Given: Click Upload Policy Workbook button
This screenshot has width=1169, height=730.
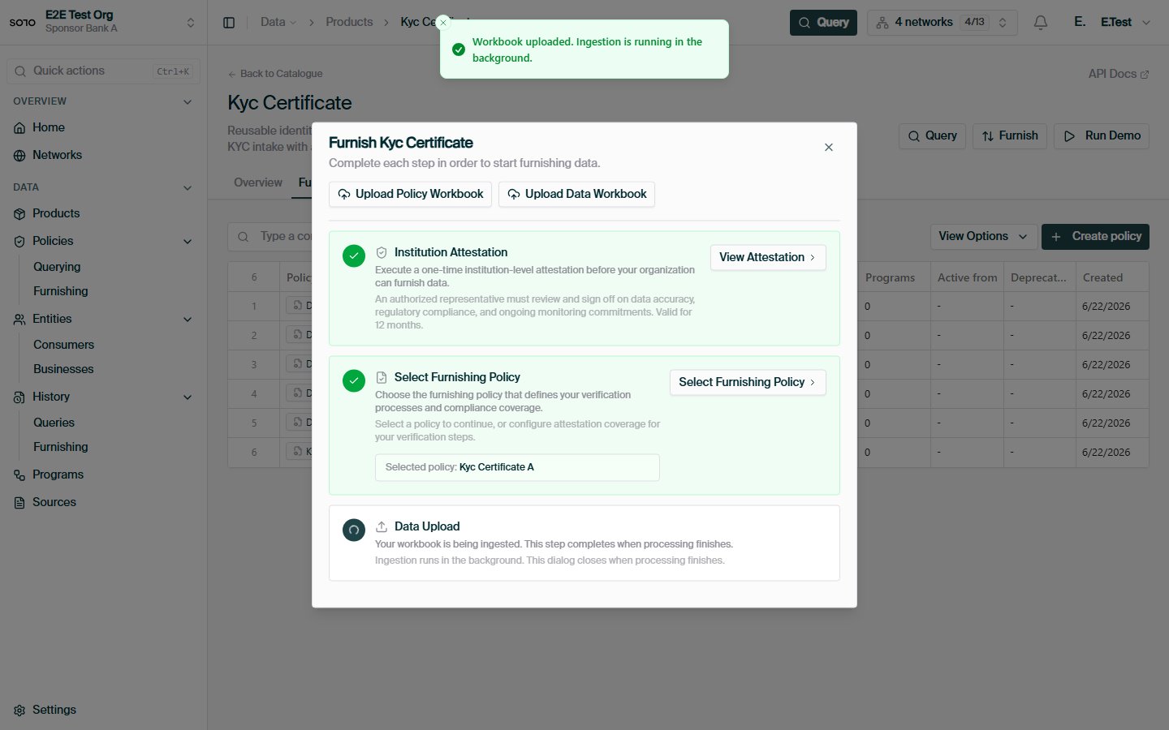Looking at the screenshot, I should (410, 194).
